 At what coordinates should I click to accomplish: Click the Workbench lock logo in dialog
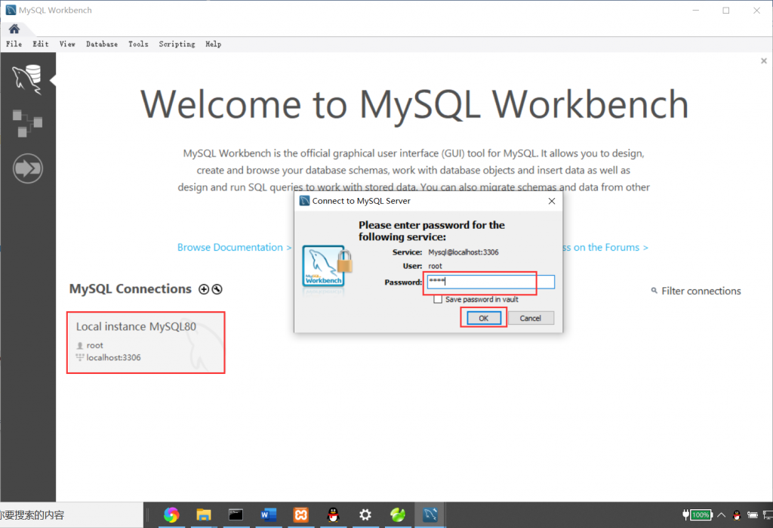click(327, 267)
